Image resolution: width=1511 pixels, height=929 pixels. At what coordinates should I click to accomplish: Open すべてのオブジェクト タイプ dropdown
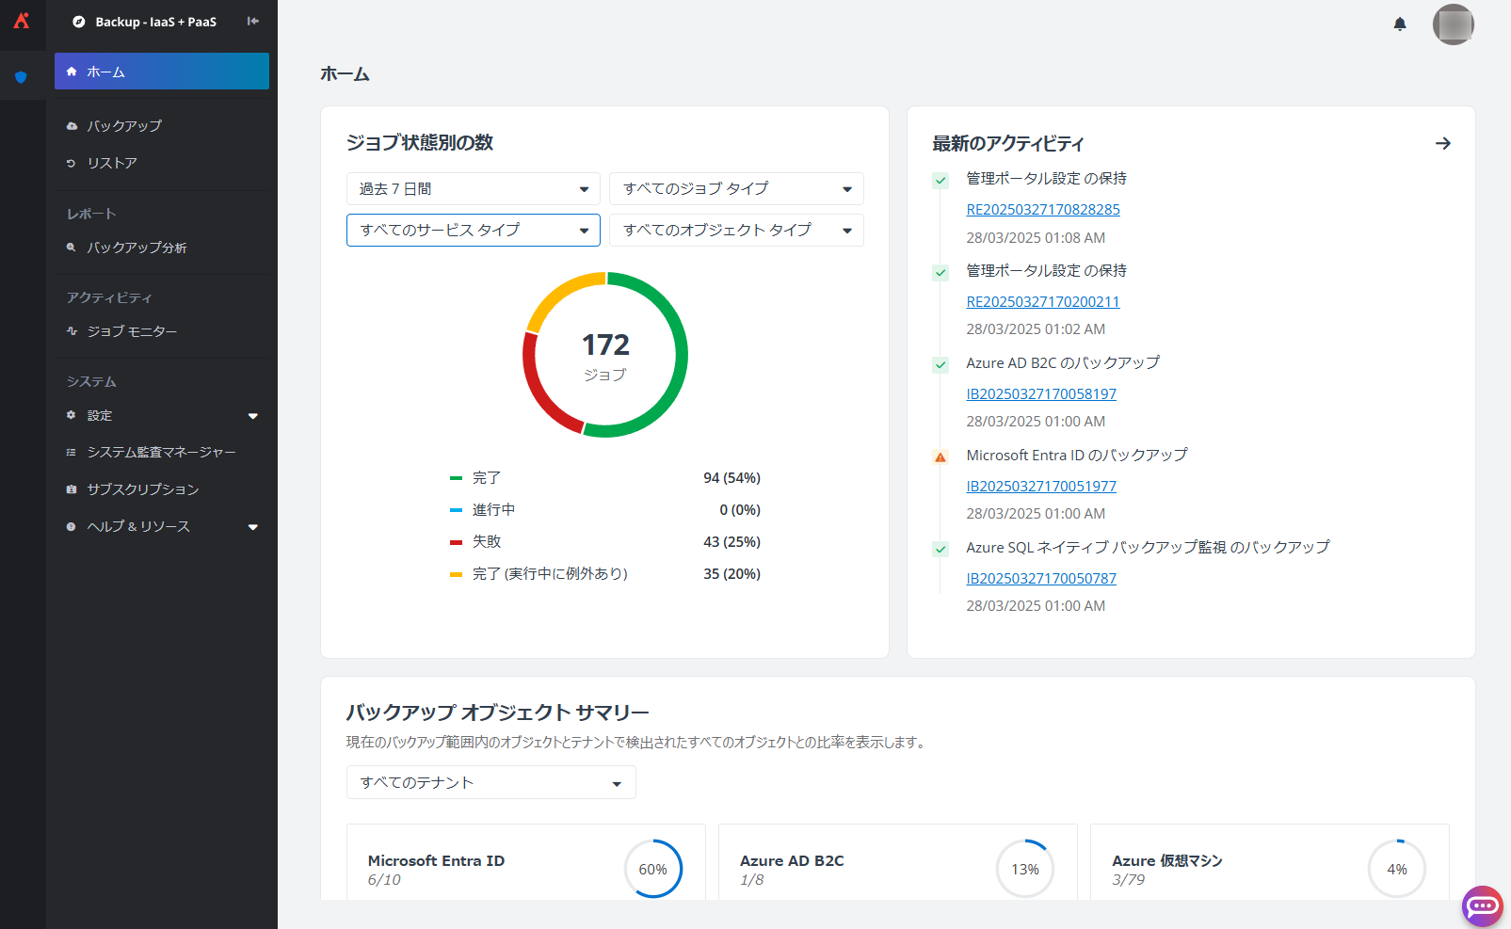[x=736, y=231]
